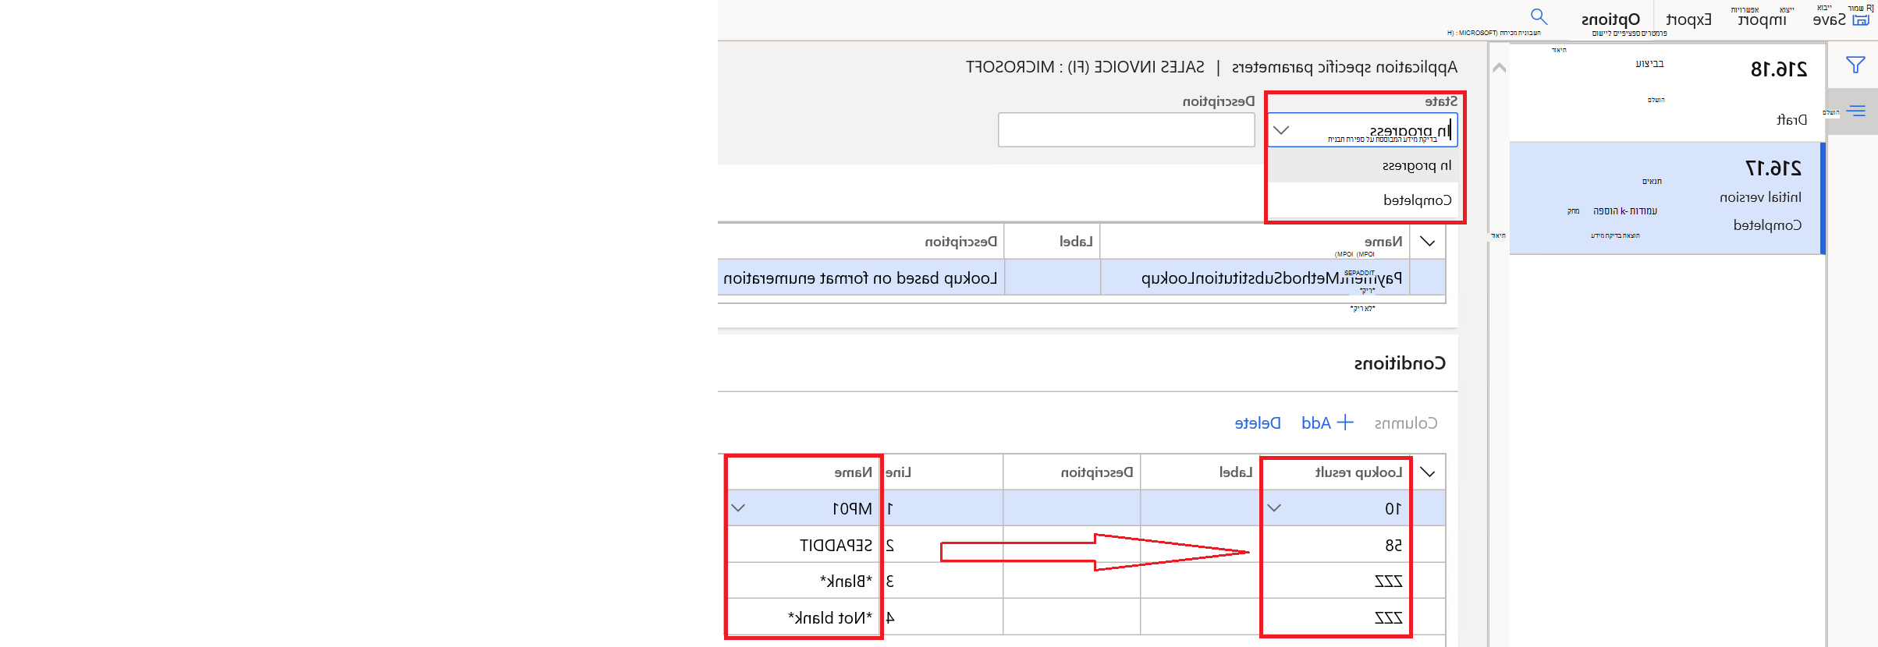Viewport: 1878px width, 647px height.
Task: Click the SEPADDIT name cell
Action: click(x=804, y=545)
